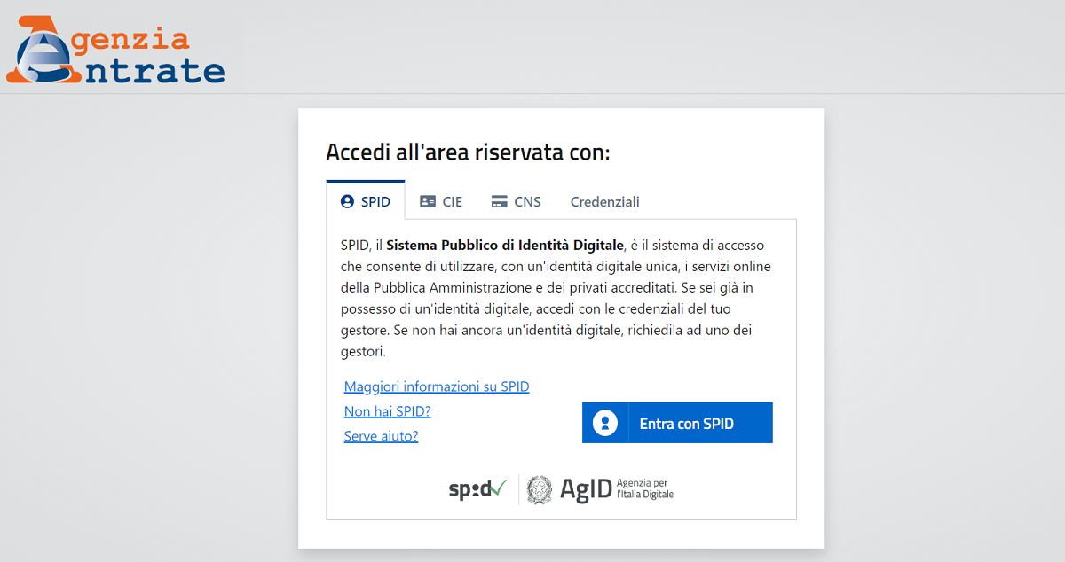Follow the Non hai SPID? link
This screenshot has height=562, width=1065.
tap(387, 411)
